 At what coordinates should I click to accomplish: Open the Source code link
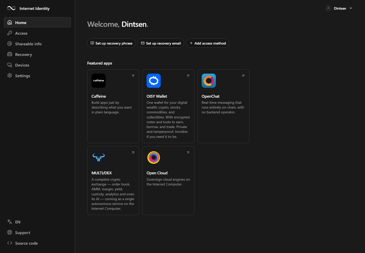(37, 243)
